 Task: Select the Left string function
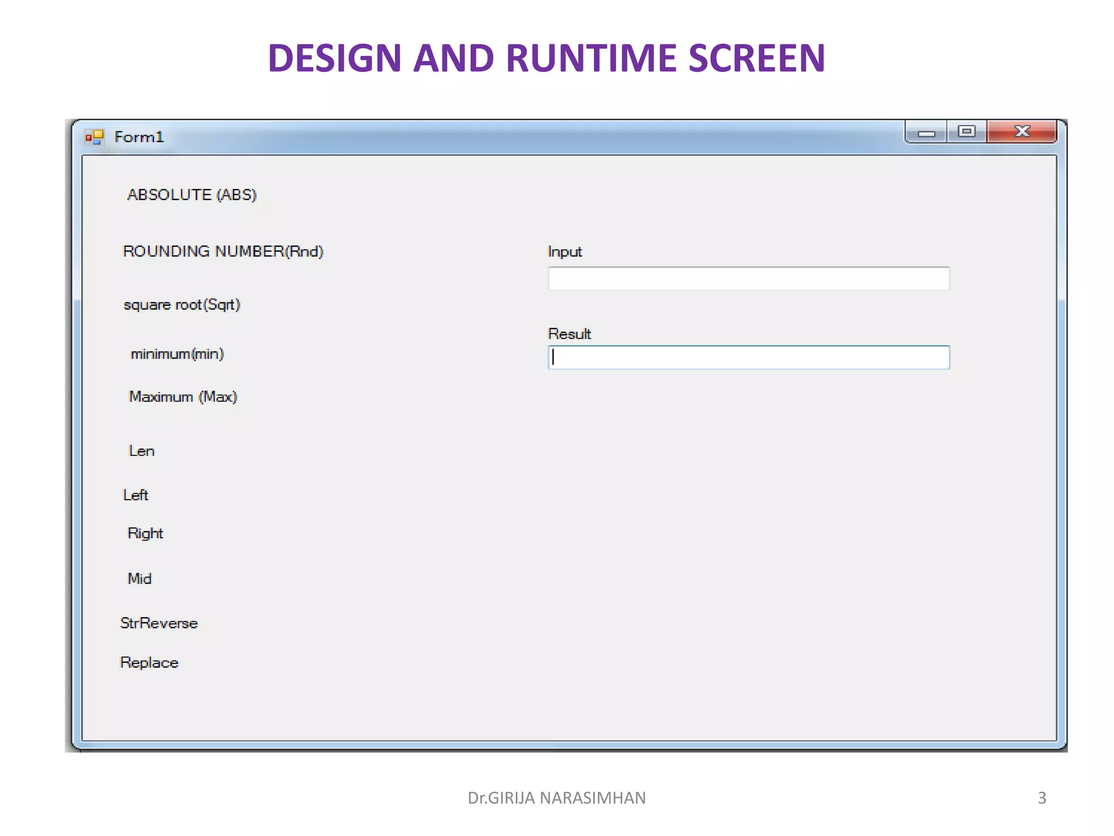pyautogui.click(x=135, y=495)
